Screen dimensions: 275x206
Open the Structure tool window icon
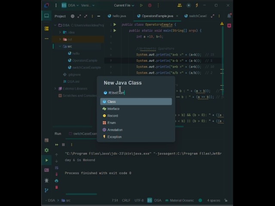[x=46, y=28]
